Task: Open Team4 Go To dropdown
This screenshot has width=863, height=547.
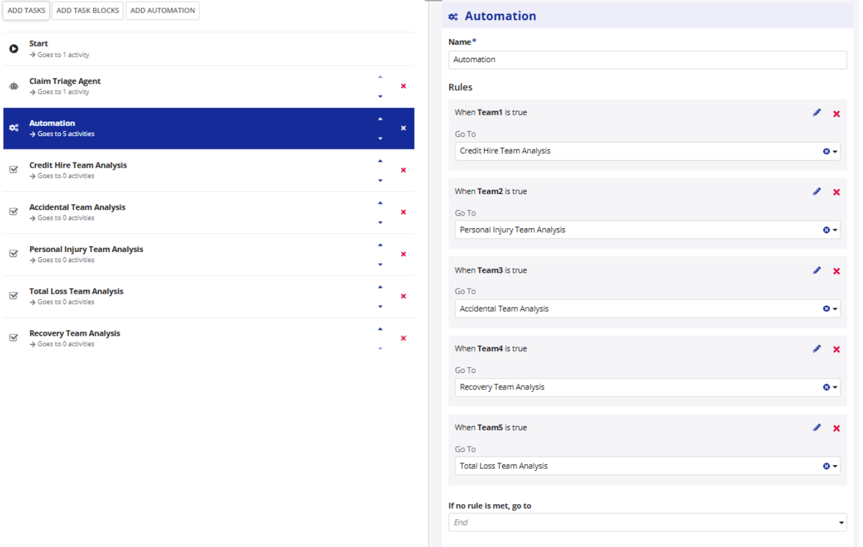Action: (835, 388)
